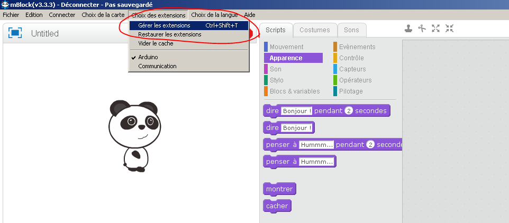Click the panda sprite on the stage
The width and height of the screenshot is (509, 223).
coord(133,135)
